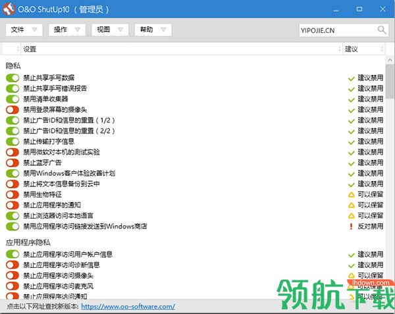The height and width of the screenshot is (314, 395).
Task: Click the check icon on 禁止传输打字信息 row
Action: click(351, 142)
